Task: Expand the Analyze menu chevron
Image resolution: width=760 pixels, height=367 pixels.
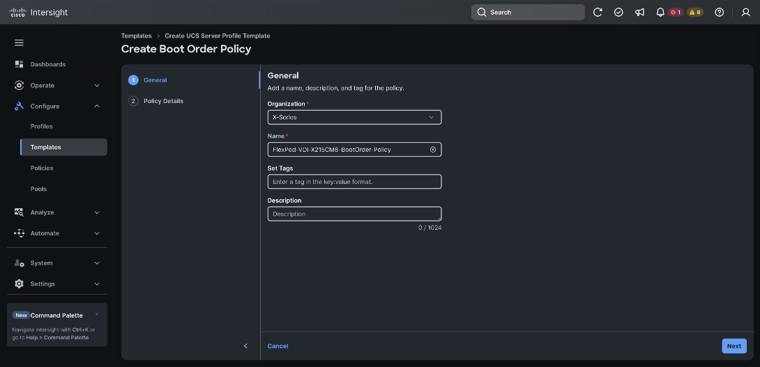Action: point(96,212)
